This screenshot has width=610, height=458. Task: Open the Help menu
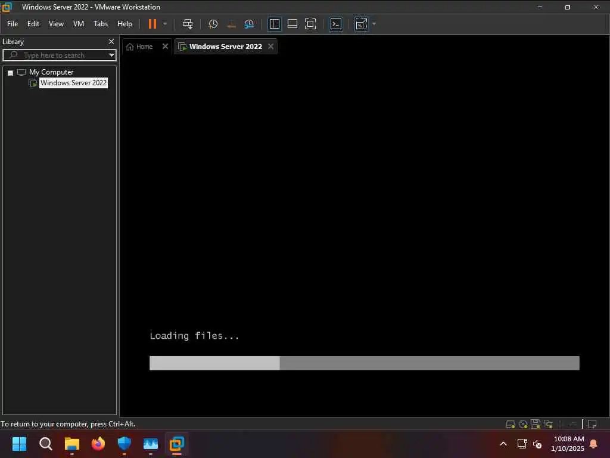pyautogui.click(x=125, y=24)
